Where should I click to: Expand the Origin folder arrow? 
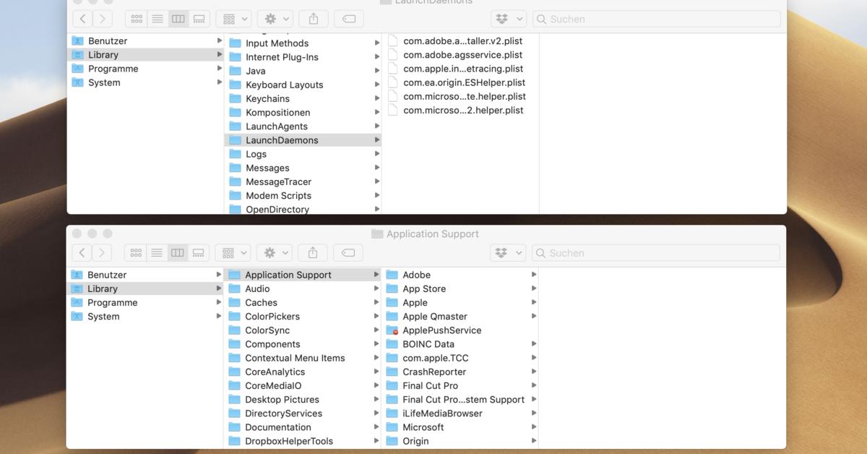tap(534, 441)
